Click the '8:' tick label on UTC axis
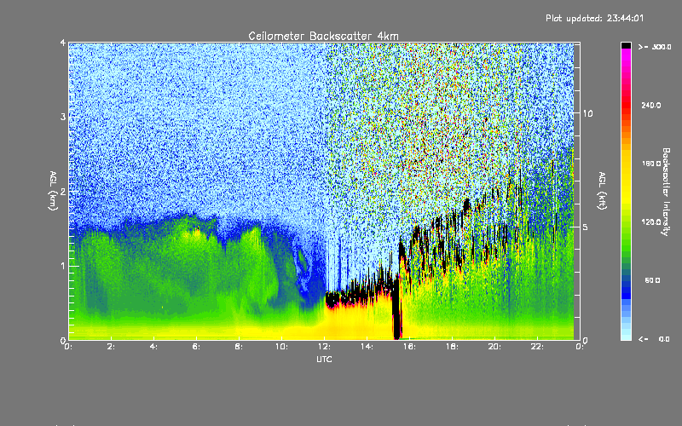This screenshot has width=682, height=426. click(x=240, y=347)
